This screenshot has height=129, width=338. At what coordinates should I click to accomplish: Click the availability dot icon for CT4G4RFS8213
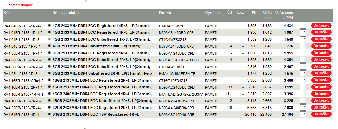(x=49, y=25)
